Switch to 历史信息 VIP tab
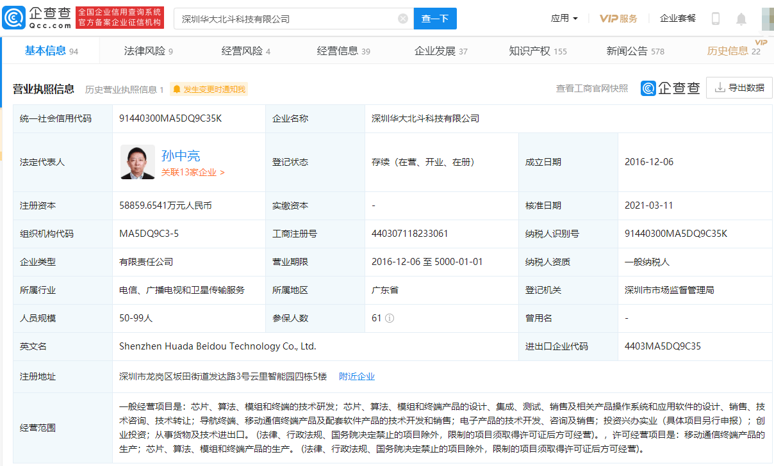 [734, 51]
